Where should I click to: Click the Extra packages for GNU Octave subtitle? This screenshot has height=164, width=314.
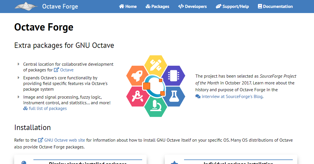(64, 45)
